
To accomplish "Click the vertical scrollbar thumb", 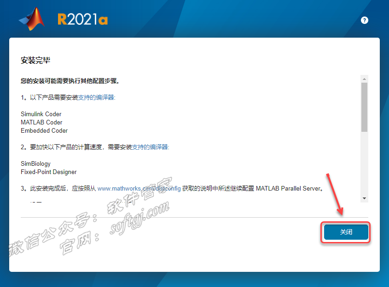I will (x=364, y=107).
